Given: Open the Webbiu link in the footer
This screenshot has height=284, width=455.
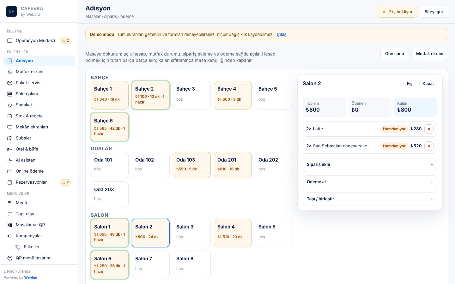Looking at the screenshot, I should coord(31,277).
